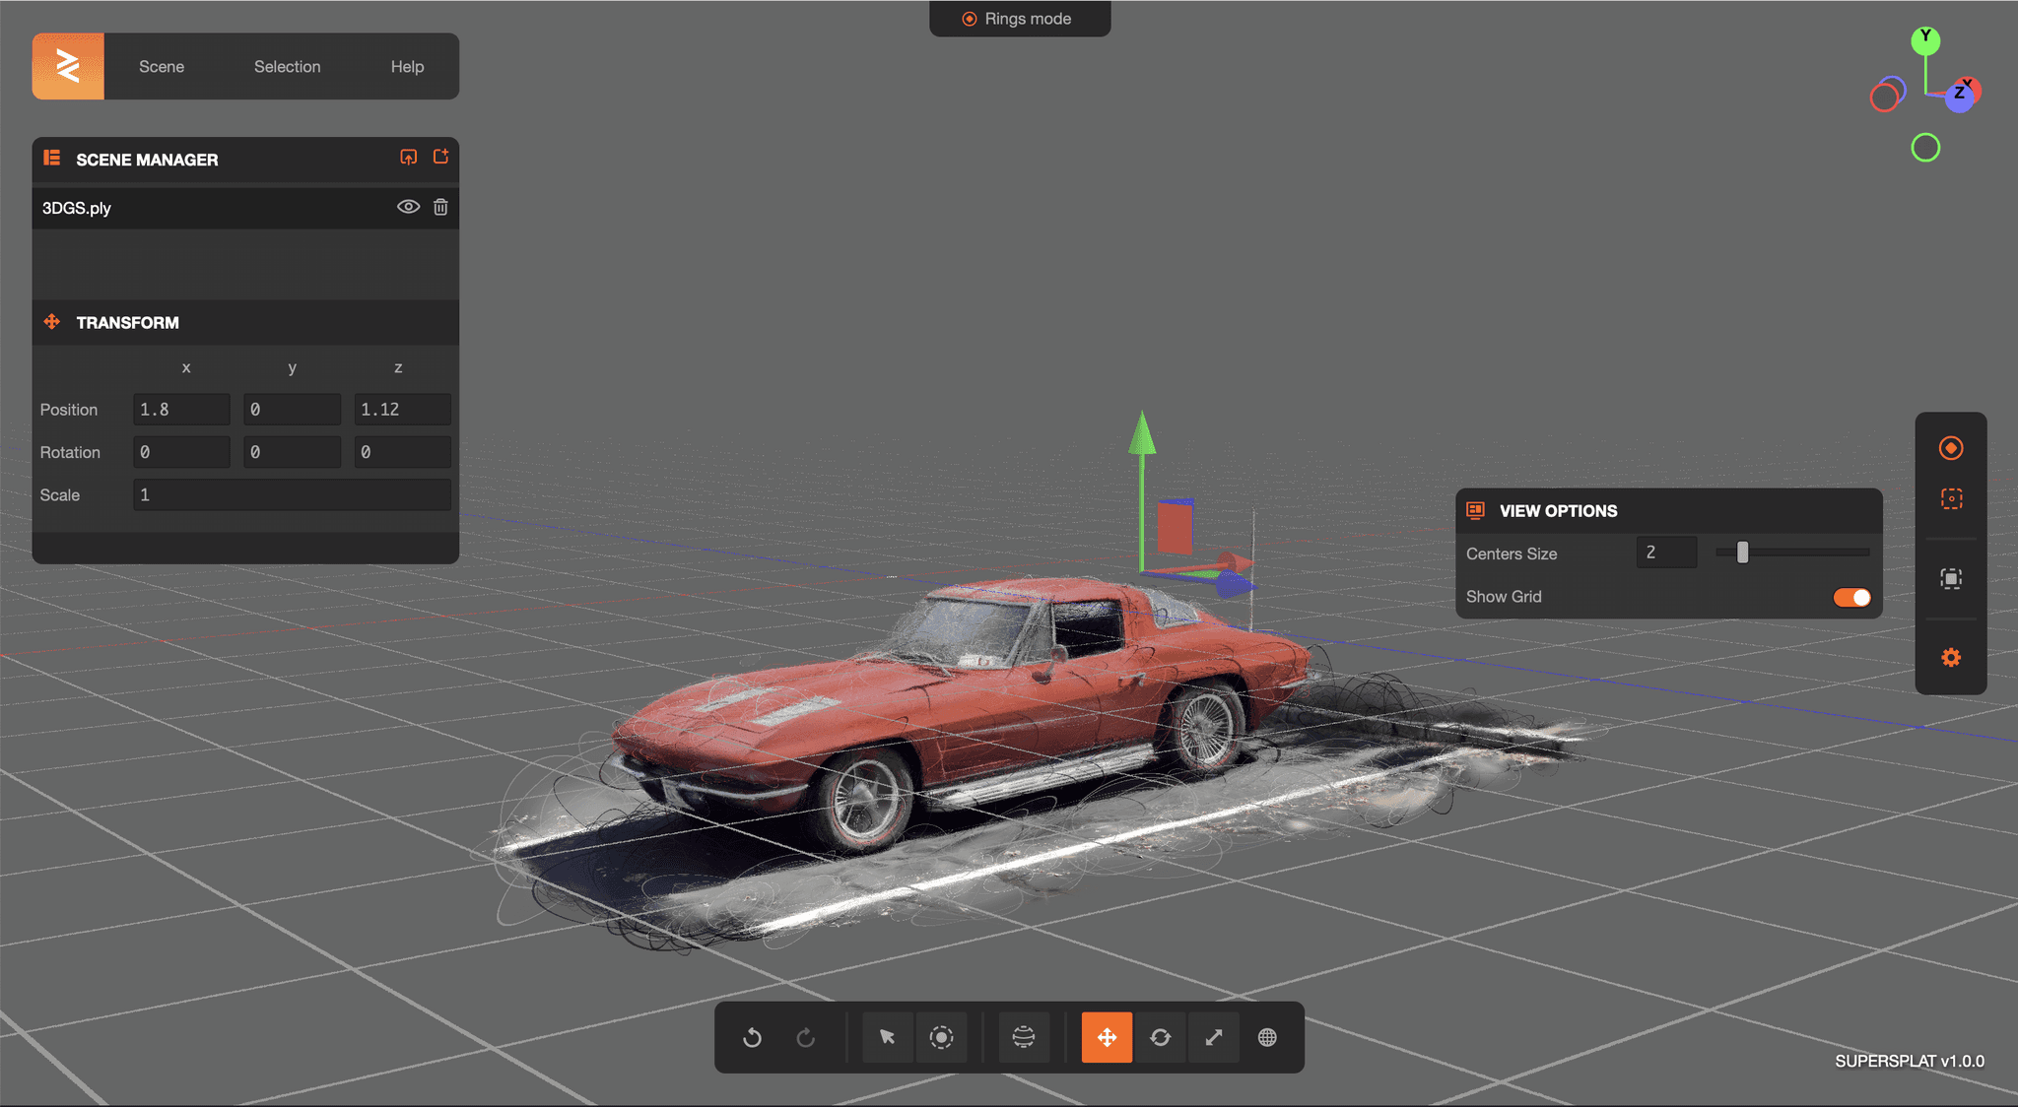The image size is (2018, 1107).
Task: Open the Scene menu
Action: point(161,66)
